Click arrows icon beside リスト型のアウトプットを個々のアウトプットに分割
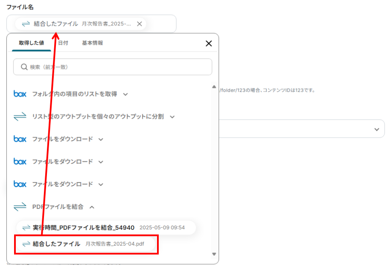The image size is (390, 269). 20,116
